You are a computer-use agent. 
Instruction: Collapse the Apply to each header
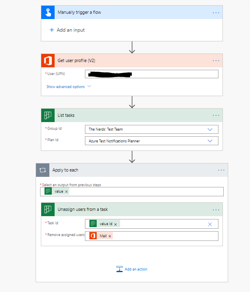(132, 170)
